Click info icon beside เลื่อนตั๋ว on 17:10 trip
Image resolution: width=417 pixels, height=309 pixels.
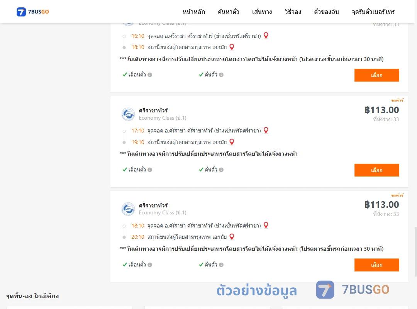tap(150, 170)
